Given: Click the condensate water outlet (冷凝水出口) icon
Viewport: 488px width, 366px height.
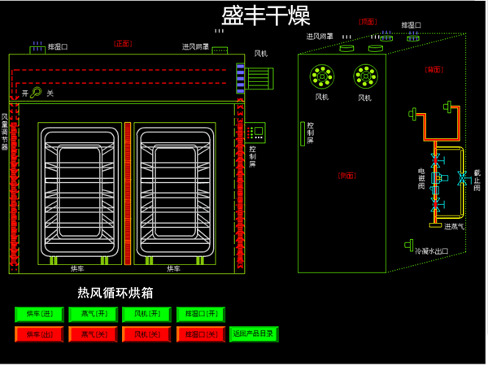Looking at the screenshot, I should pos(408,244).
